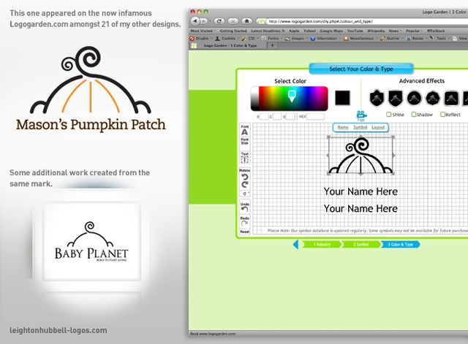This screenshot has height=344, width=468.
Task: Click the G color value field
Action: click(277, 117)
